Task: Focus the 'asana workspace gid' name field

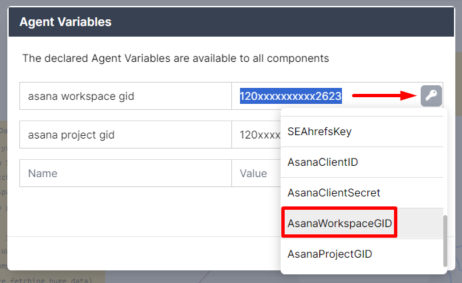Action: click(125, 96)
